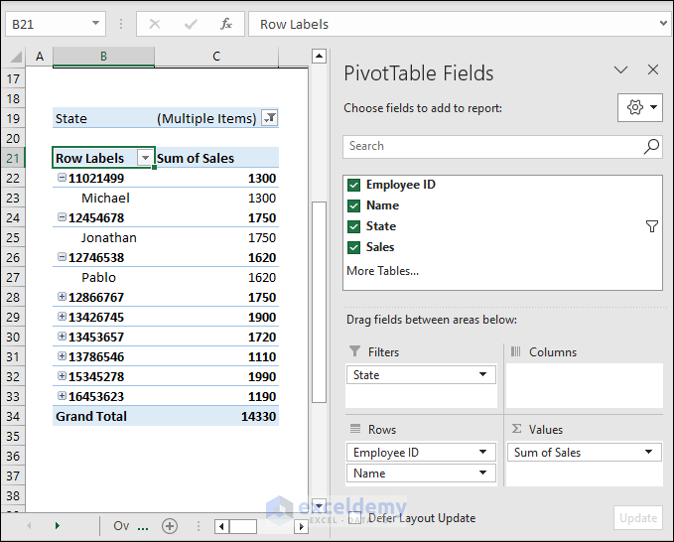
Task: Close the PivotTable Fields pane
Action: [x=653, y=69]
